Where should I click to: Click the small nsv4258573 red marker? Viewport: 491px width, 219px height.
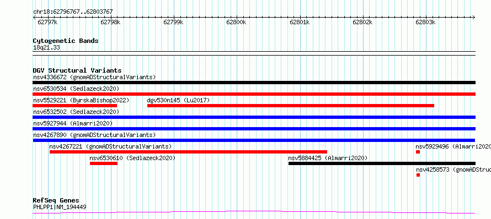pos(418,175)
